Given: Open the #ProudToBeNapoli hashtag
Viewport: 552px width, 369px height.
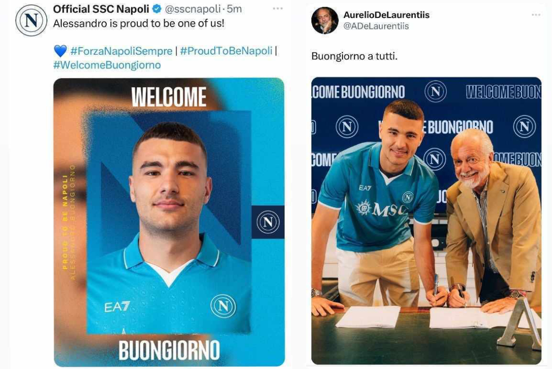Looking at the screenshot, I should pyautogui.click(x=226, y=51).
